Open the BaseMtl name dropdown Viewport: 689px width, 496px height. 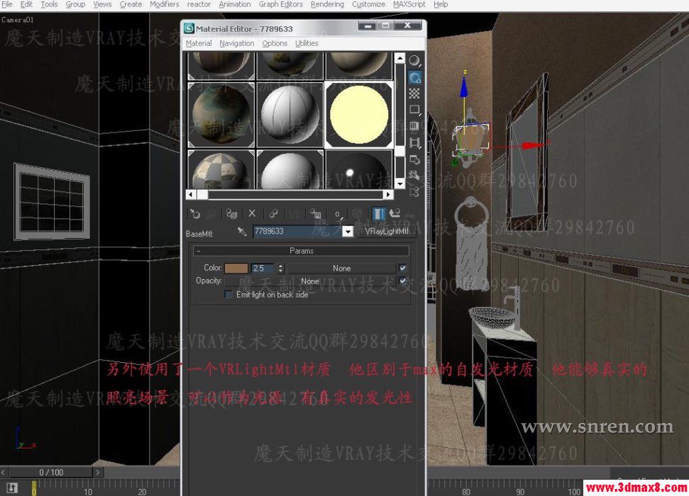click(347, 231)
